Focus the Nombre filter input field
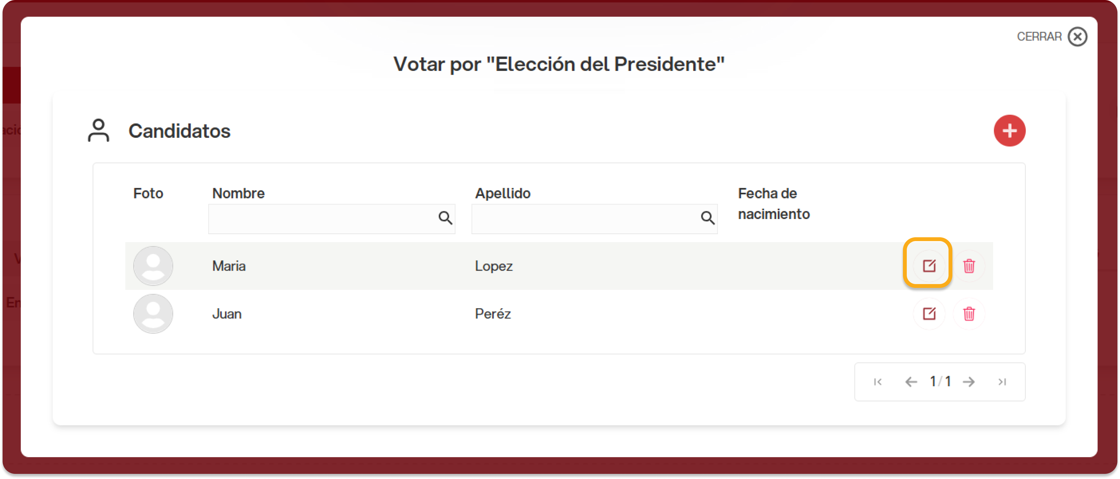Screen dimensions: 1120x479 [x=322, y=218]
